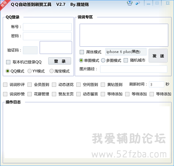
Task: Choose 淘宝模式 login mode
Action: (52, 71)
